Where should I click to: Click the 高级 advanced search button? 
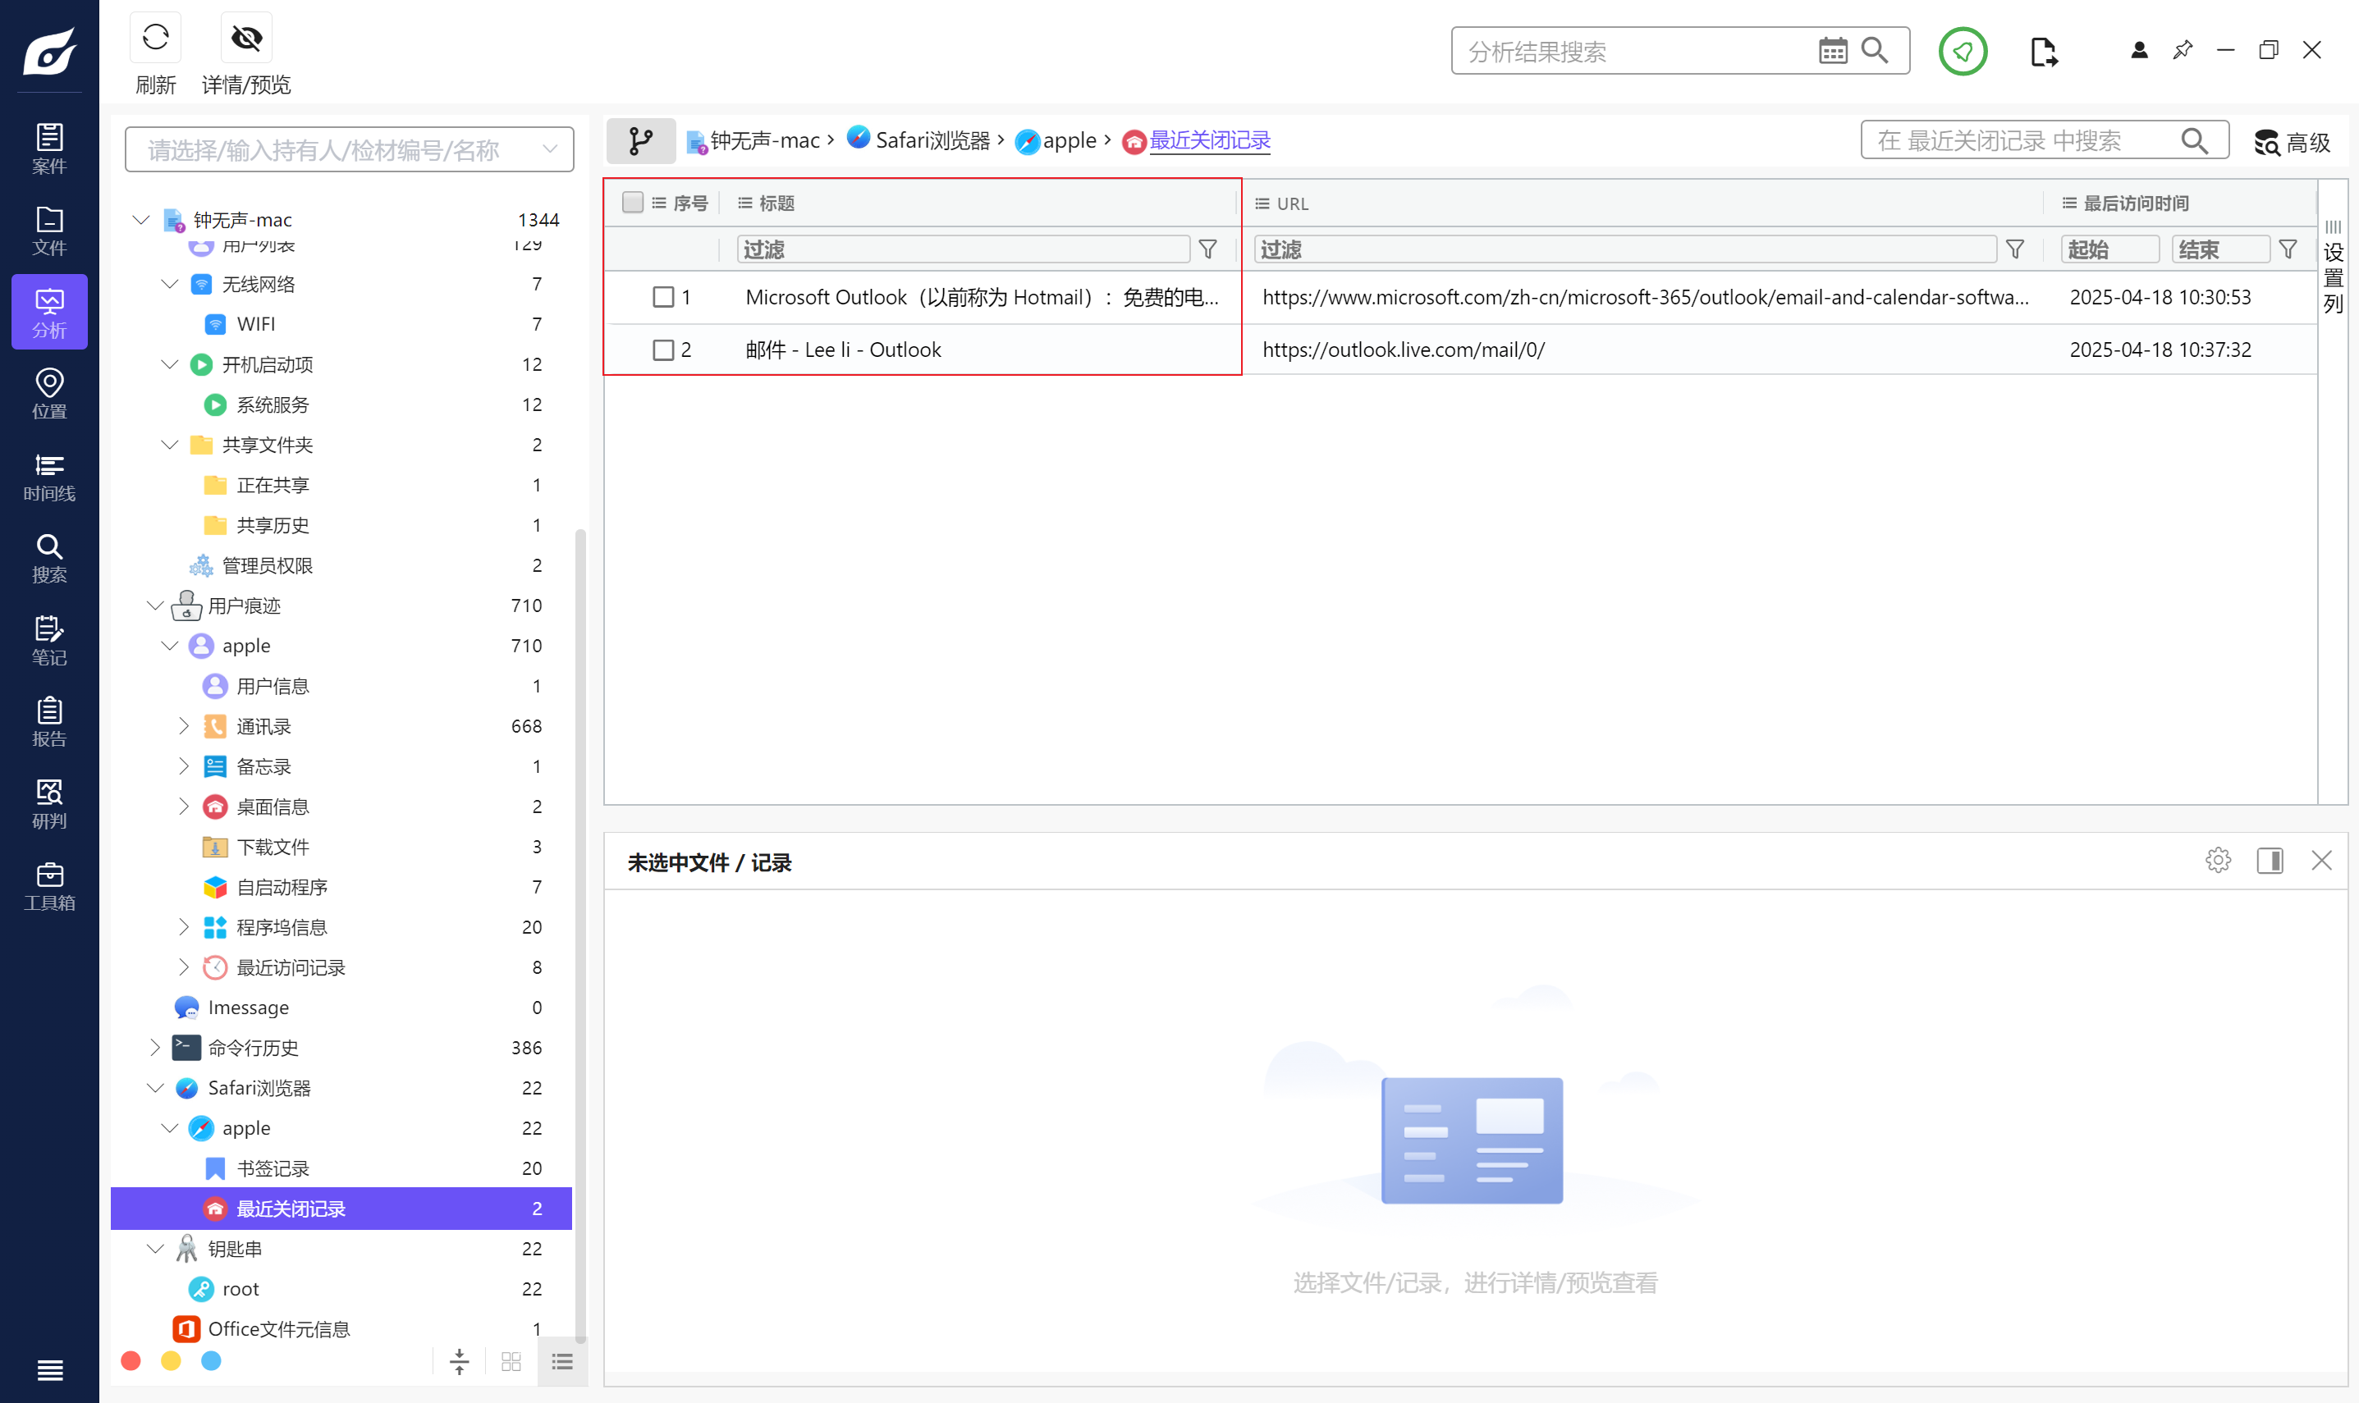[x=2293, y=143]
